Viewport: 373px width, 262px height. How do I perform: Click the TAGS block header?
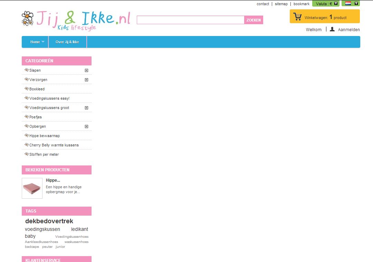tap(57, 211)
